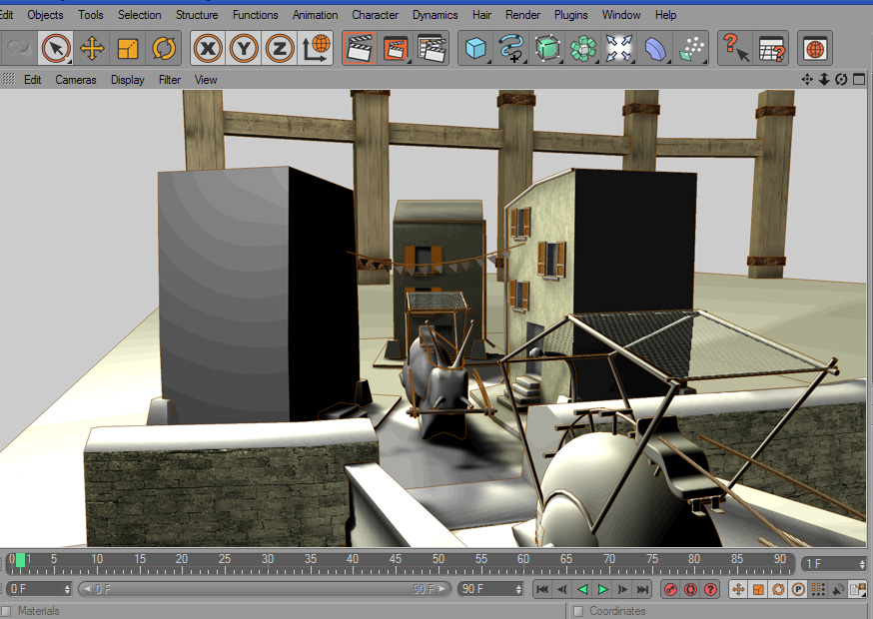Open the spline drawing tool
Screen dimensions: 873x619
[x=511, y=49]
